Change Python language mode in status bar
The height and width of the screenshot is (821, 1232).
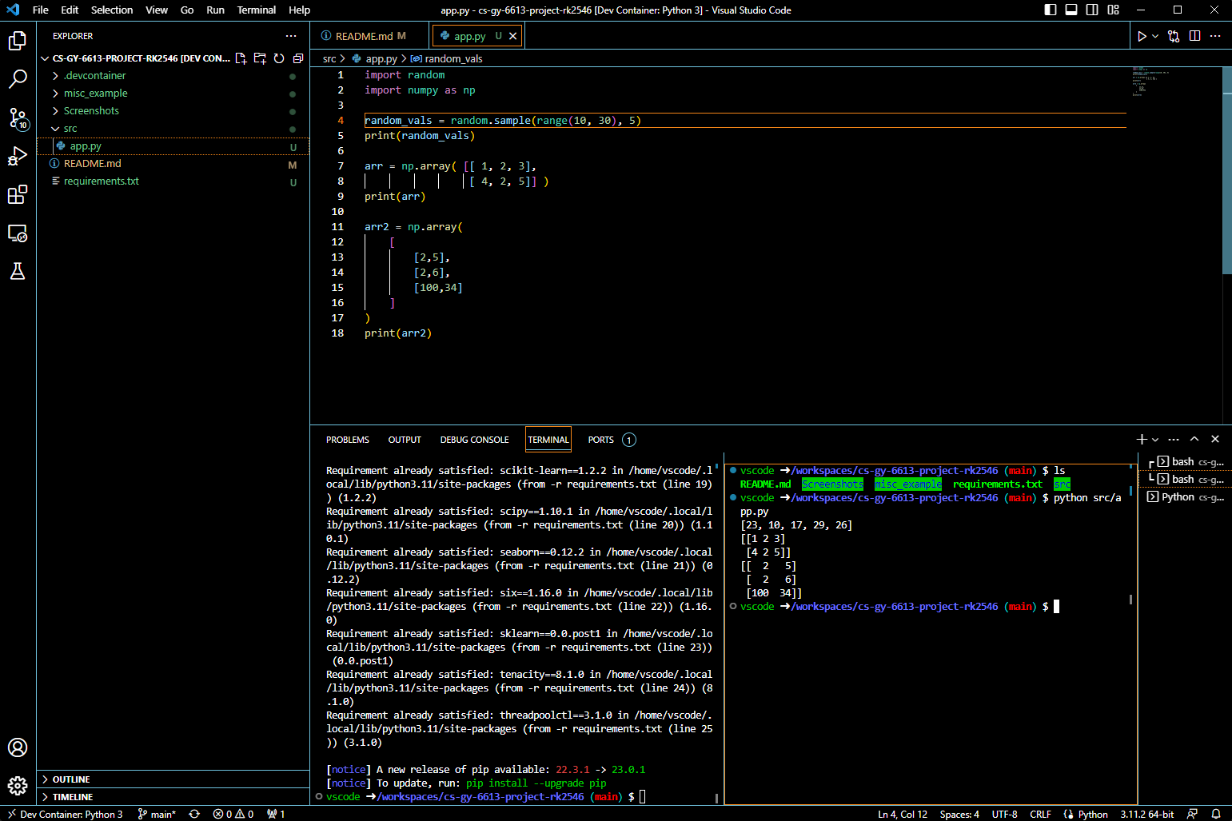tap(1093, 814)
